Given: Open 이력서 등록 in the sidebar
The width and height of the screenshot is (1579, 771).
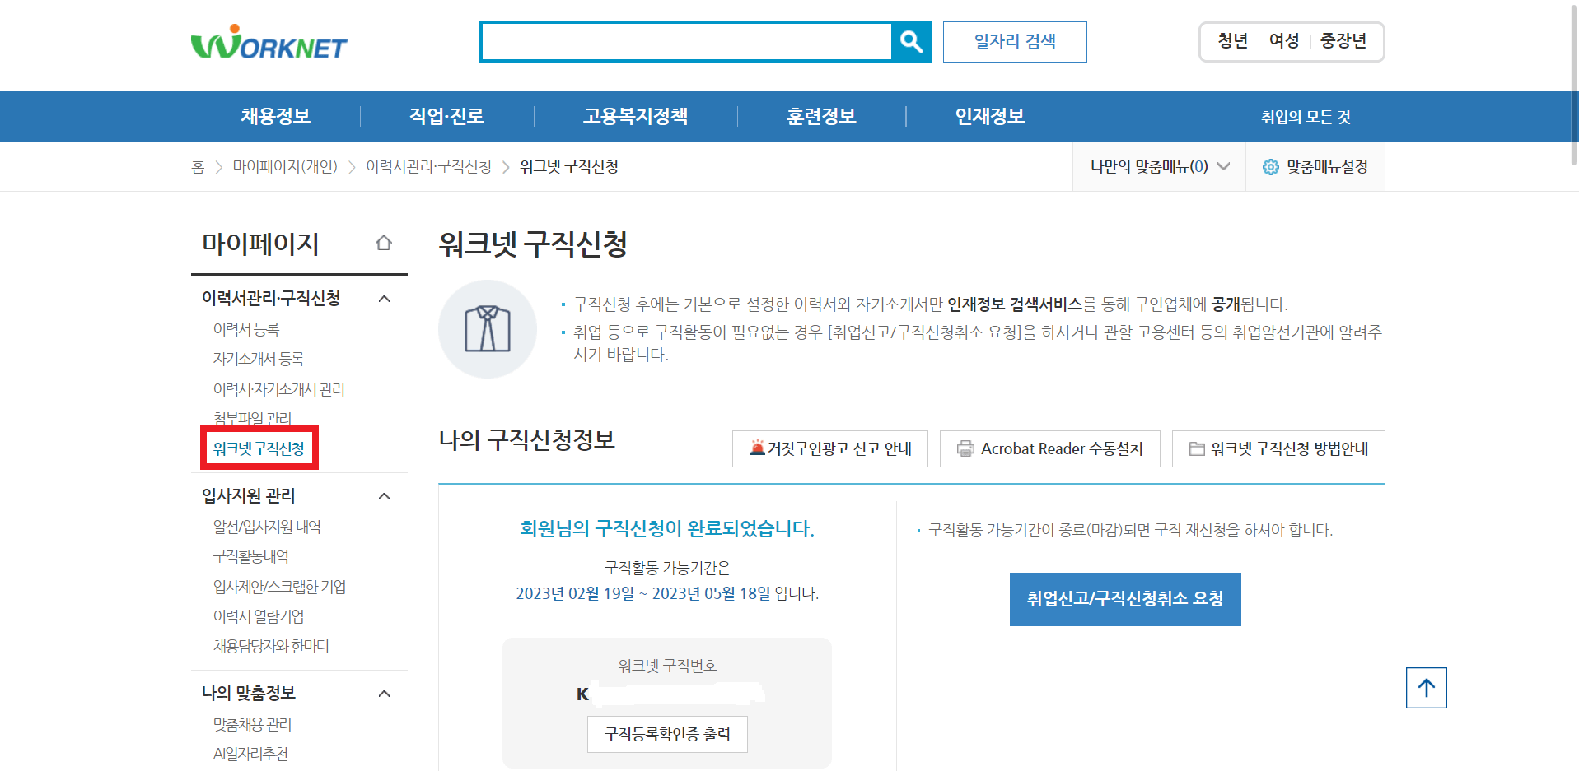Looking at the screenshot, I should pyautogui.click(x=246, y=329).
